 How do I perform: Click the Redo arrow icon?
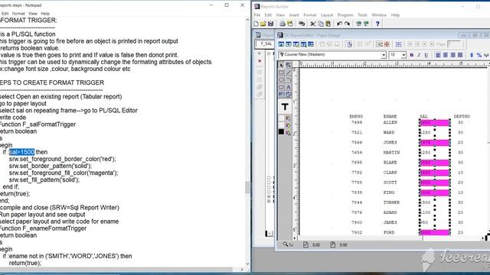[x=347, y=24]
